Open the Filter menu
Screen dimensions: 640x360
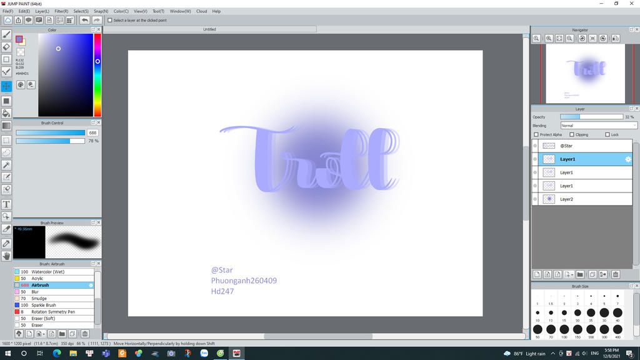(61, 11)
